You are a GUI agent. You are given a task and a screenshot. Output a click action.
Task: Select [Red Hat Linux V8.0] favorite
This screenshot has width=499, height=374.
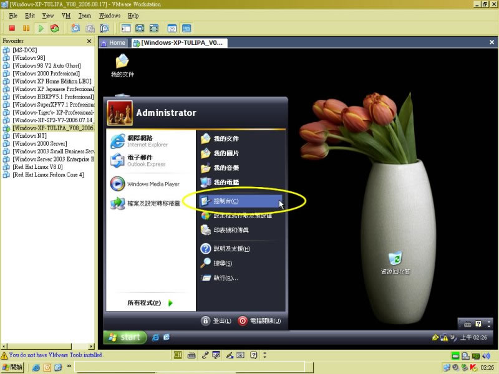[37, 167]
